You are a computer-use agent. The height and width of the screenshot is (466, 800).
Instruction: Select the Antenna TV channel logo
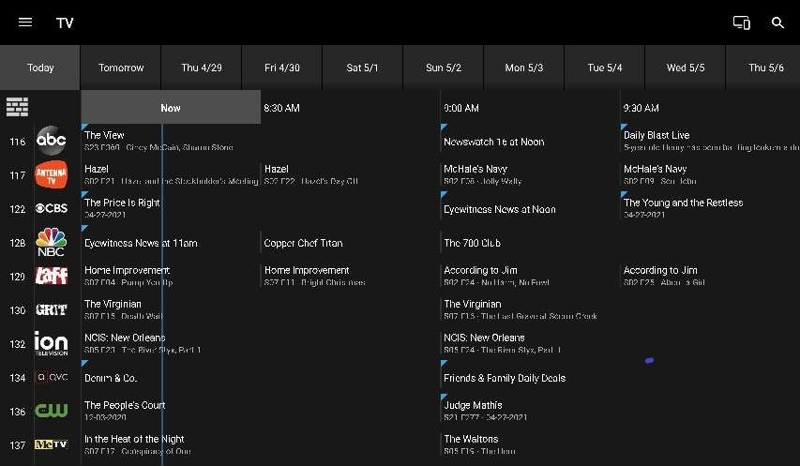[51, 175]
